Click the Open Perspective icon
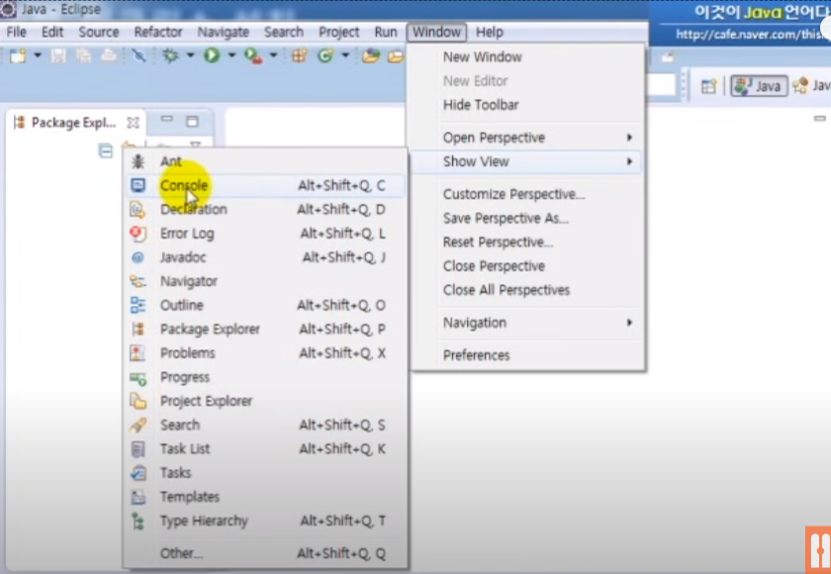 coord(708,86)
